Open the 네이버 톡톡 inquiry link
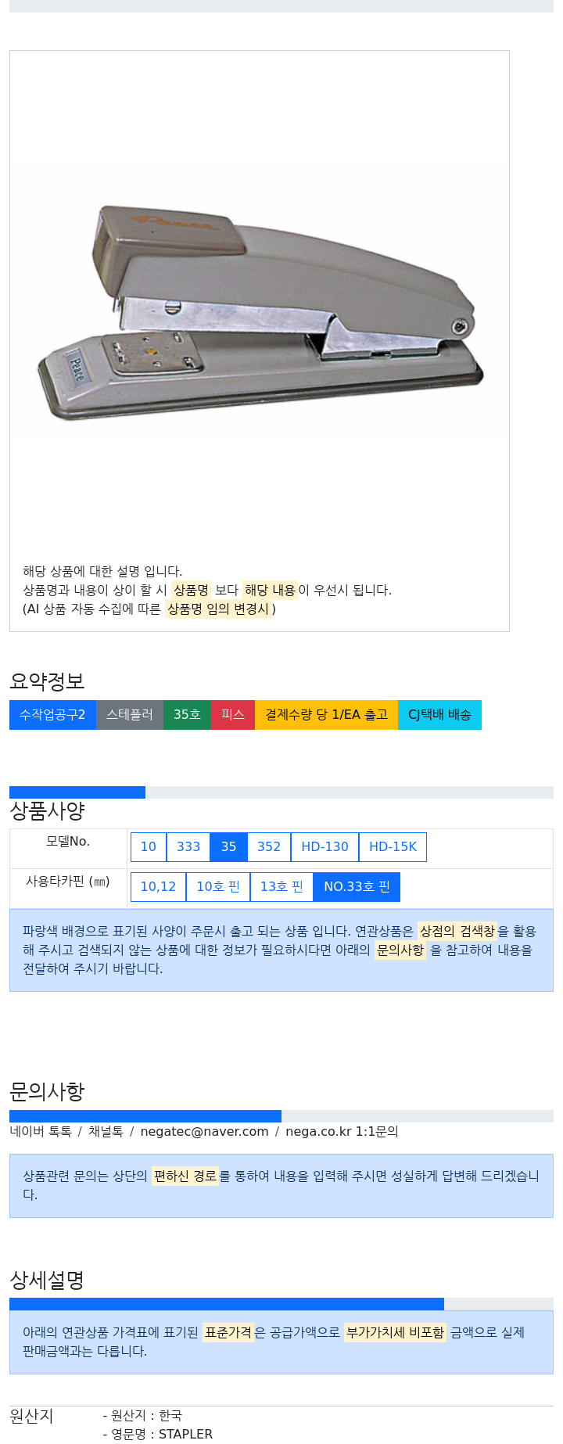Image resolution: width=563 pixels, height=1444 pixels. (41, 1132)
